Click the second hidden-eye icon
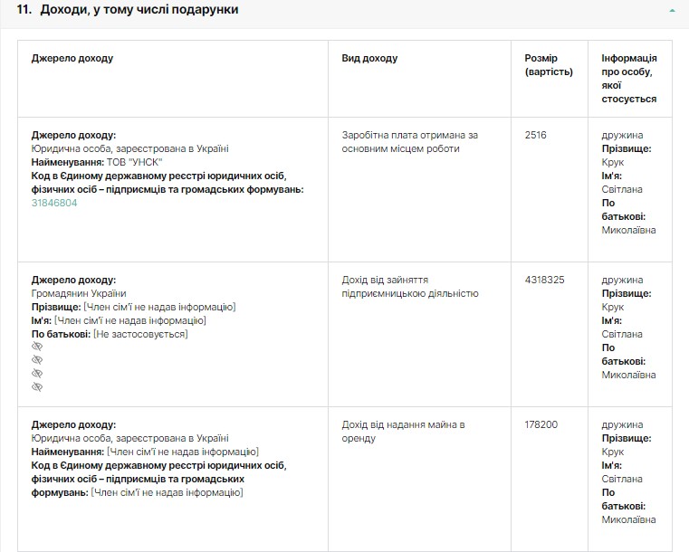Viewport: 689px width, 552px height. point(37,360)
